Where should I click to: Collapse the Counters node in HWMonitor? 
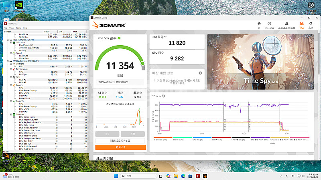(11, 114)
